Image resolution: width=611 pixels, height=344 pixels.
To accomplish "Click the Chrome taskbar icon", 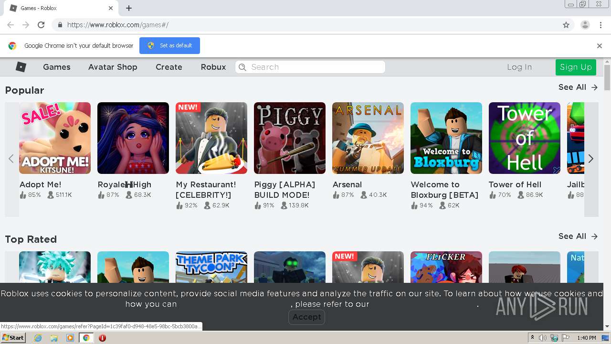I will coord(86,338).
